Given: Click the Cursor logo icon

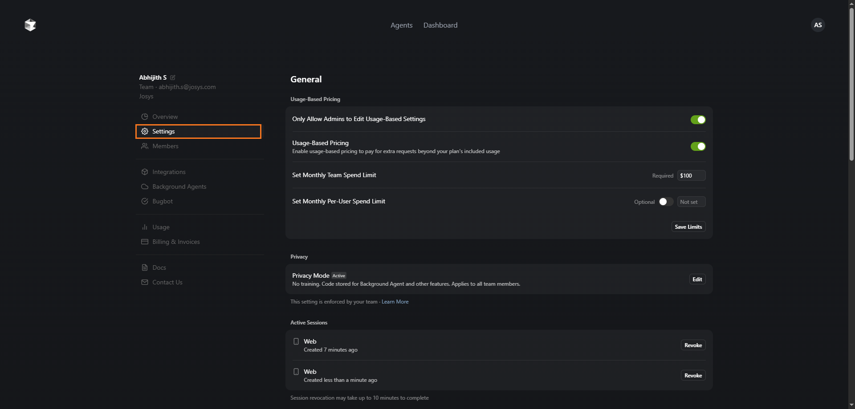Looking at the screenshot, I should (x=30, y=25).
